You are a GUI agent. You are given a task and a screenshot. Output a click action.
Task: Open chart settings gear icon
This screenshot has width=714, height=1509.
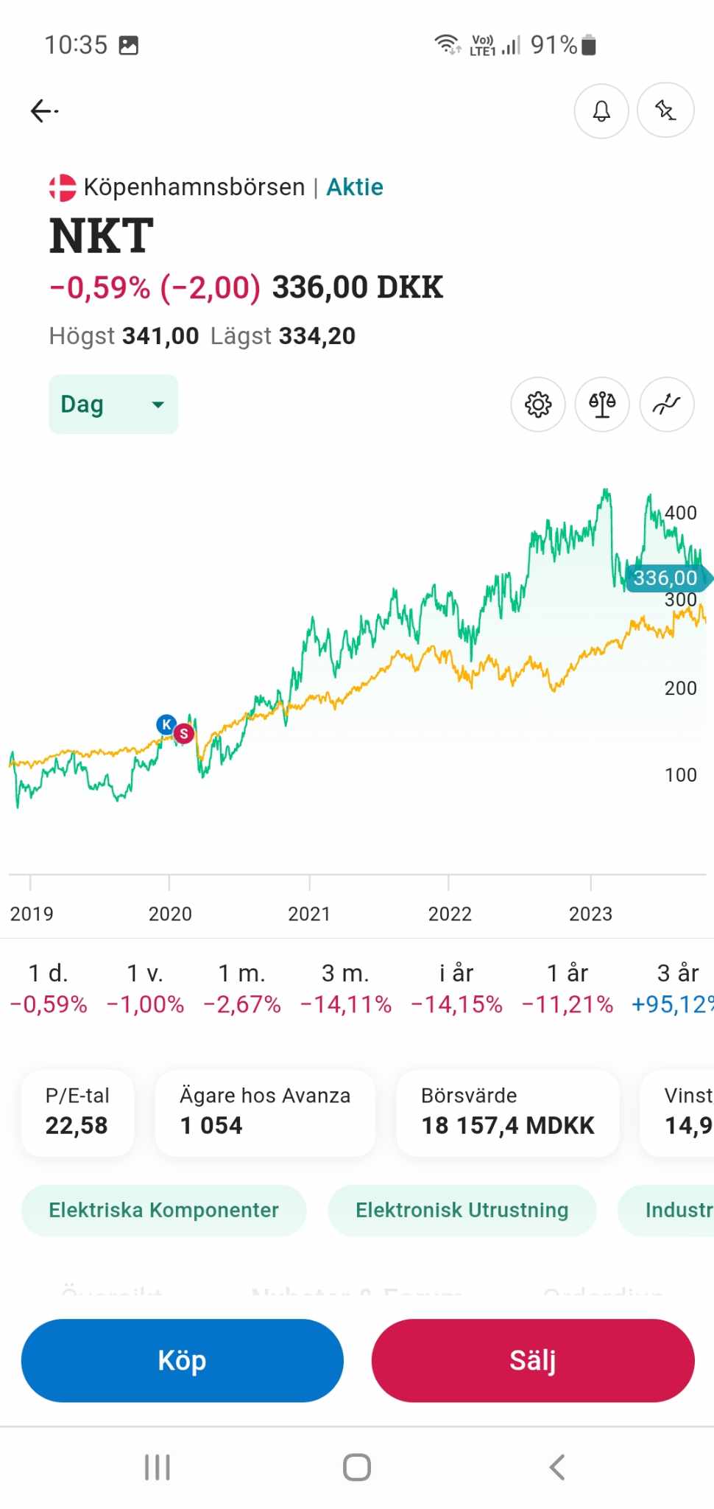538,405
